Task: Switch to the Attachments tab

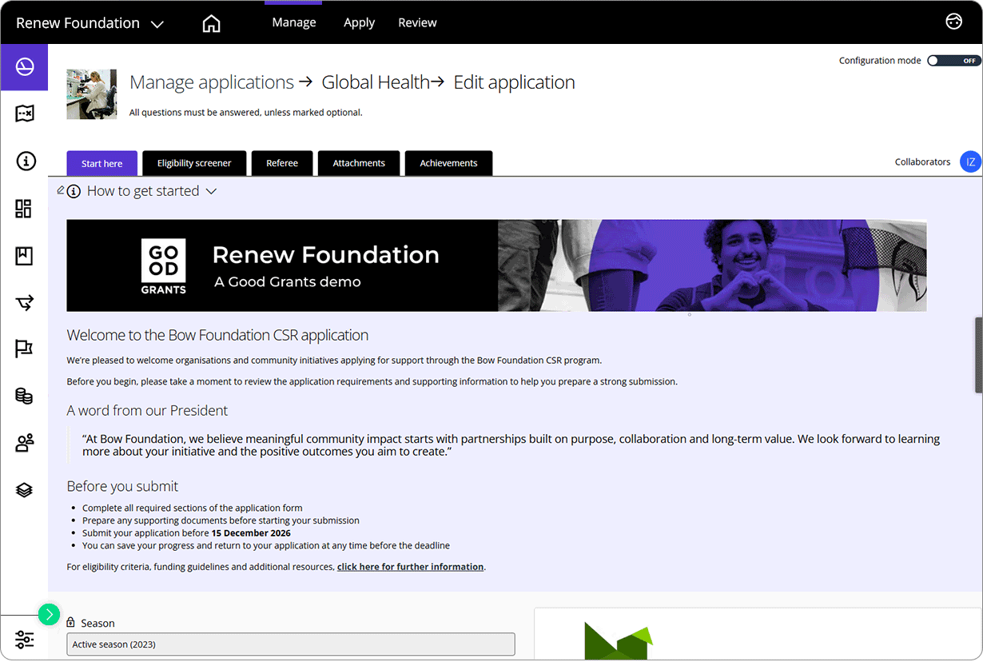Action: [359, 163]
